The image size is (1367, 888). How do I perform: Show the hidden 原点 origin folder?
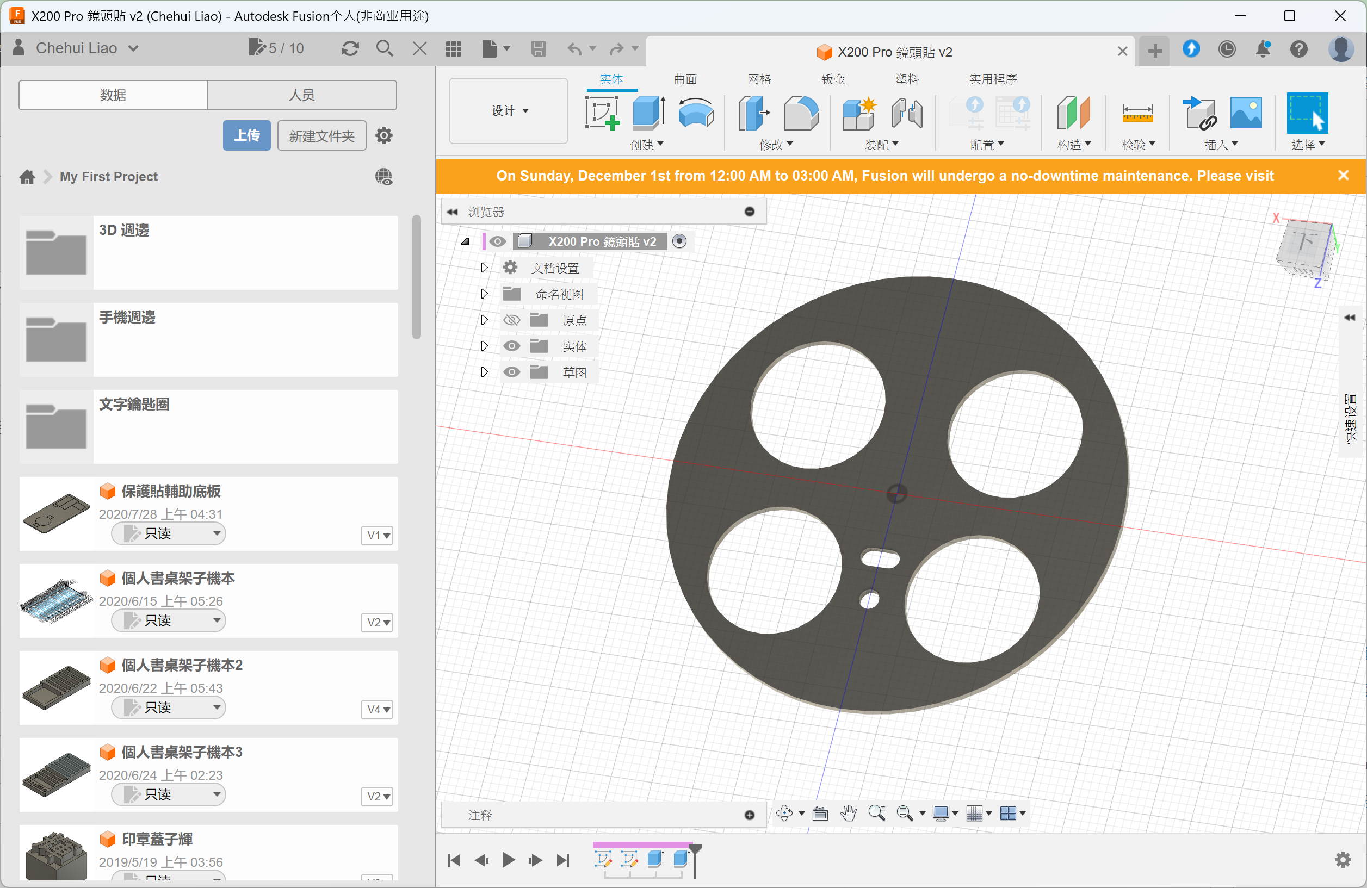(511, 320)
